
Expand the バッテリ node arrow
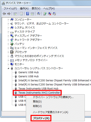8,44
